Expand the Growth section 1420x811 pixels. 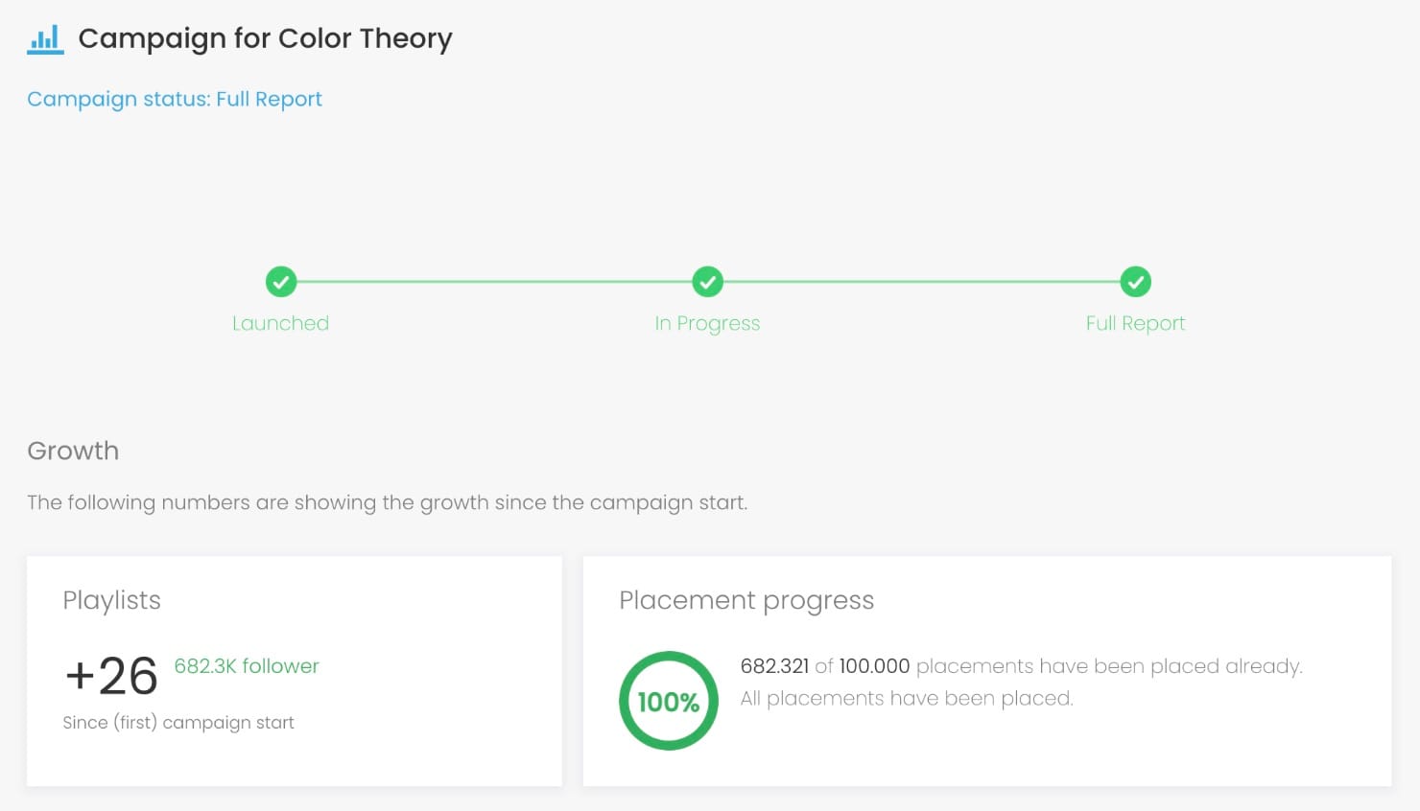(73, 451)
